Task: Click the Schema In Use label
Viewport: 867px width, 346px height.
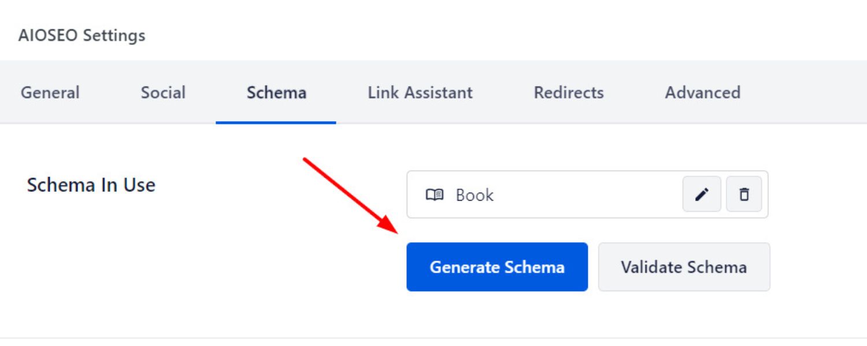Action: 91,185
